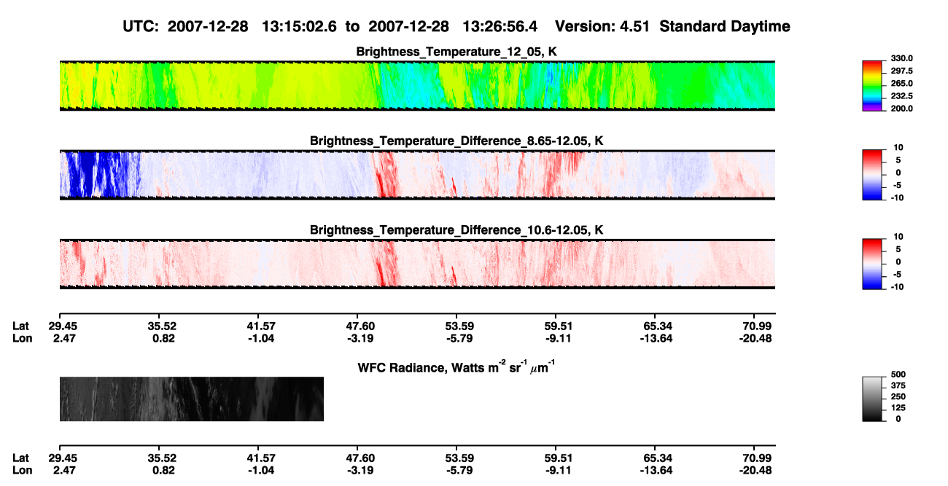Click the 8.65-12.05 difference image strip
The height and width of the screenshot is (486, 948).
click(x=417, y=175)
